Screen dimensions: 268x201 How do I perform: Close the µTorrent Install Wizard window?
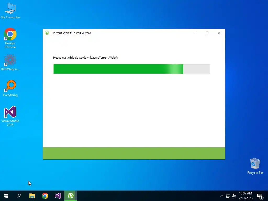coord(219,33)
